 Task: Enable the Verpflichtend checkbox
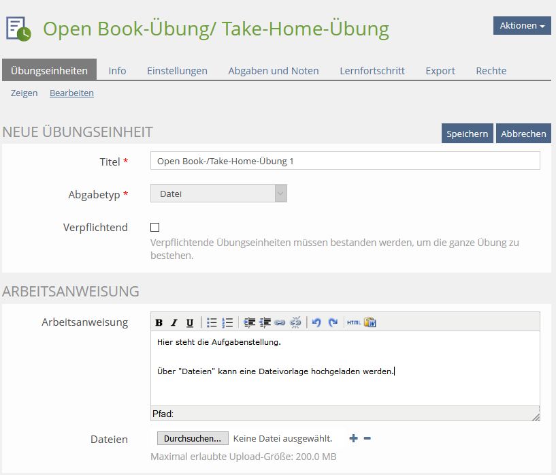click(x=155, y=228)
